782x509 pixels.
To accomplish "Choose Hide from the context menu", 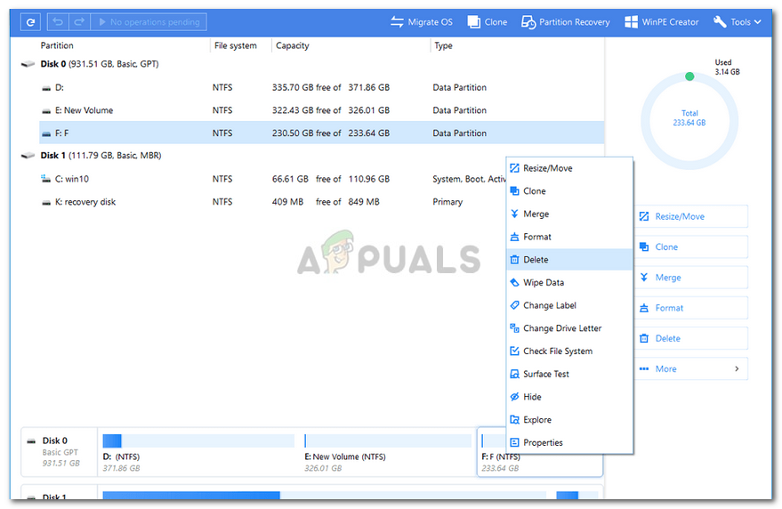I will [569, 397].
